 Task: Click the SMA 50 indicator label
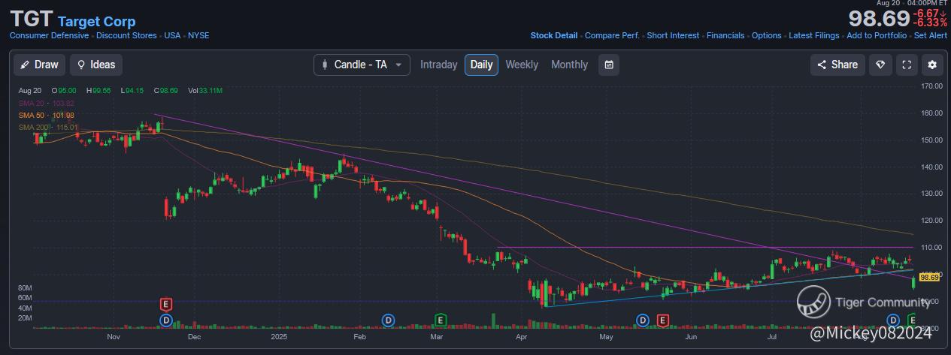point(46,115)
